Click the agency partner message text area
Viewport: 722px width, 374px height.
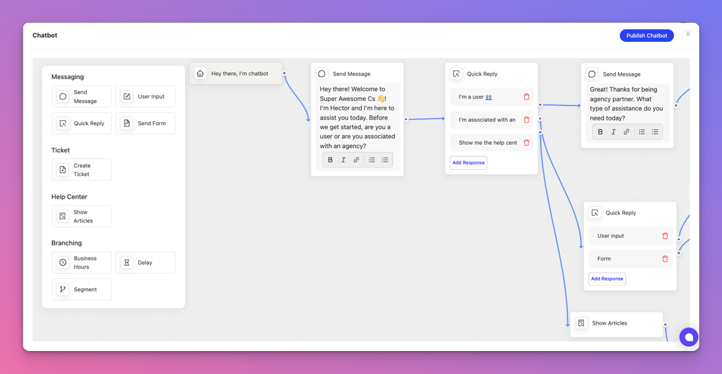coord(627,103)
